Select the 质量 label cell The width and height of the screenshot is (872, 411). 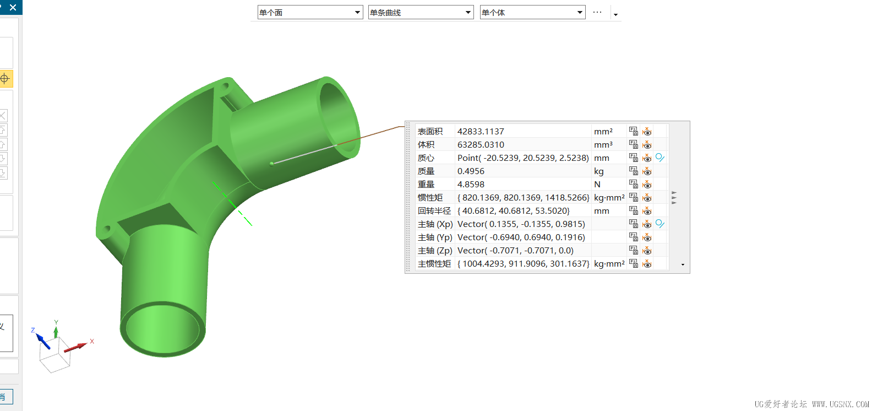(426, 171)
